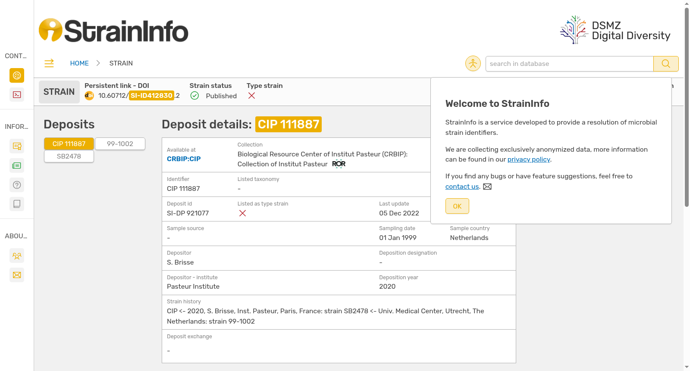This screenshot has height=371, width=690.
Task: Click the STRAIN breadcrumb
Action: [x=121, y=63]
